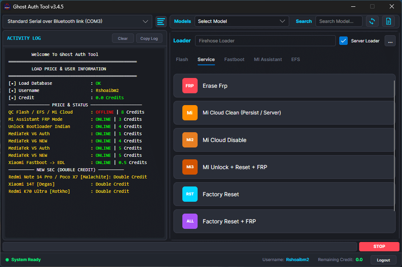Toggle the Server Loader checkbox
The image size is (402, 267).
[343, 41]
